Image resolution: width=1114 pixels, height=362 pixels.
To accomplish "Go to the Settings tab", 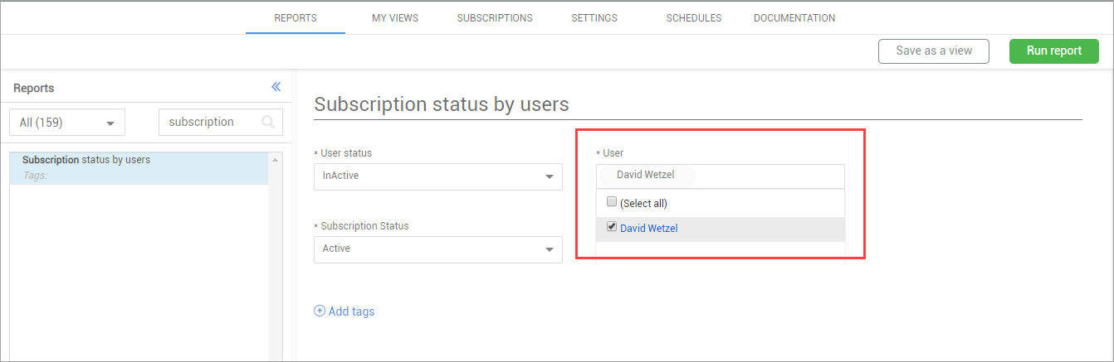I will click(x=594, y=18).
